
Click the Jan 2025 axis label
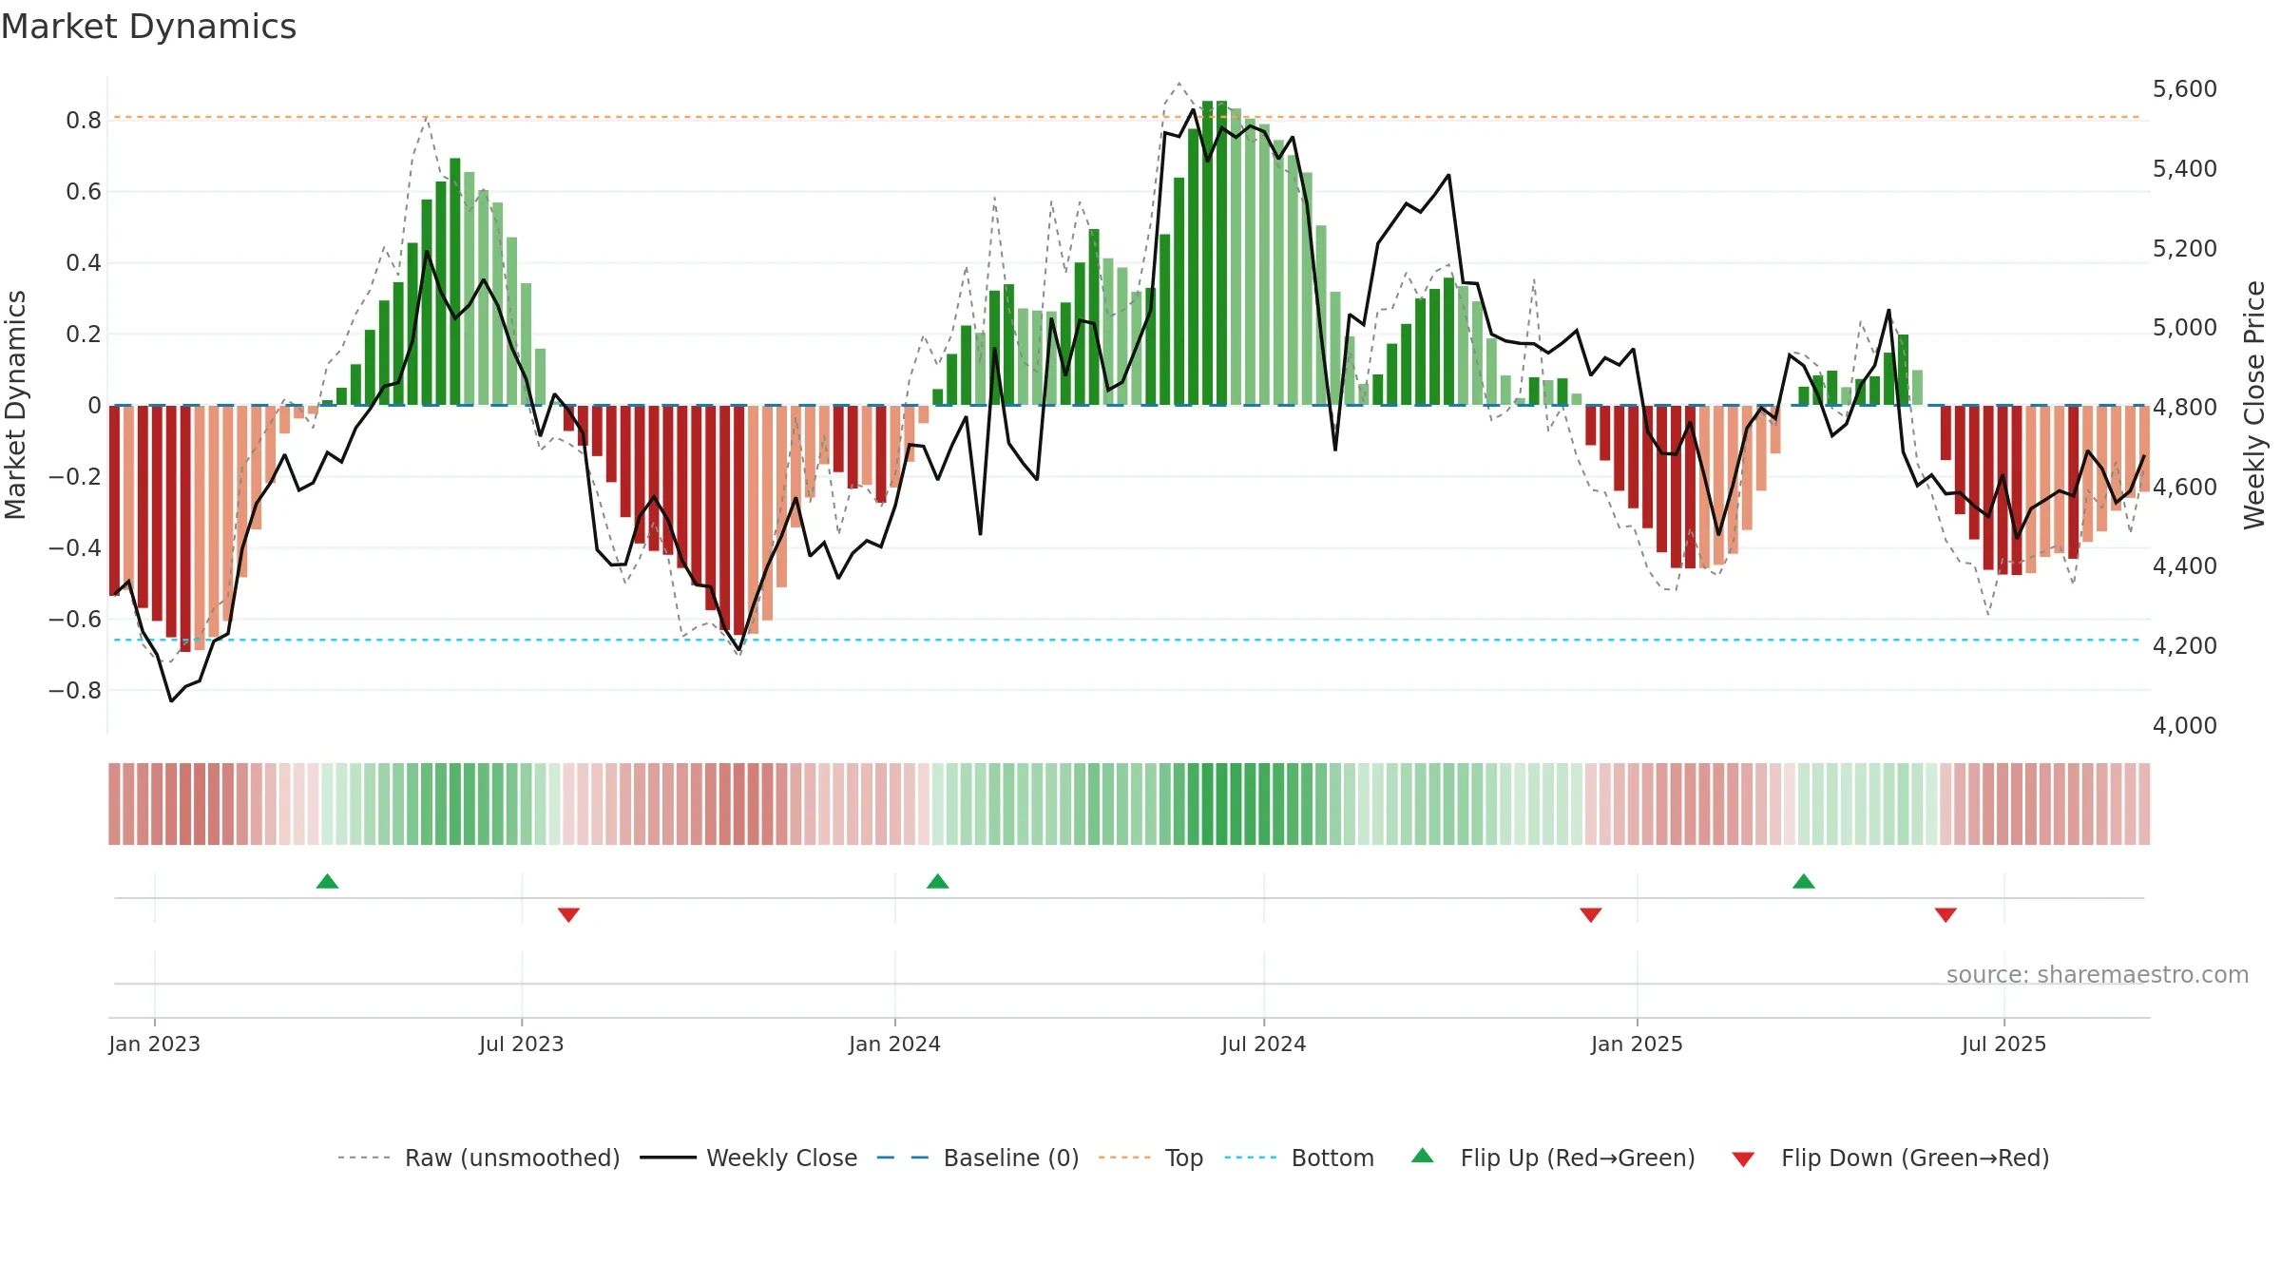click(x=1637, y=1044)
